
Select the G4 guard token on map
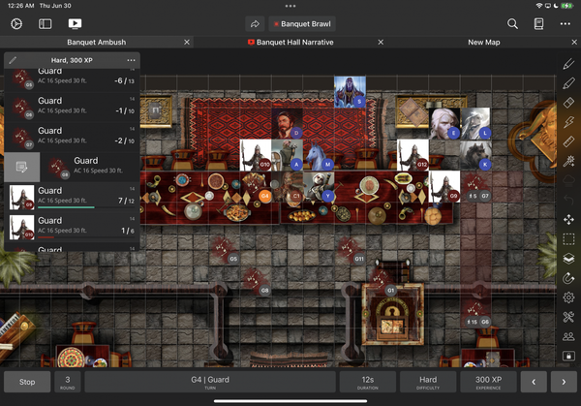[264, 196]
